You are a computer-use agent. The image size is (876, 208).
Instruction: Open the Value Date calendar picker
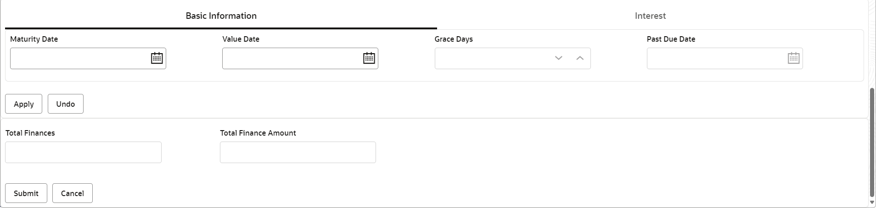(369, 58)
